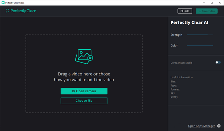This screenshot has width=224, height=131.
Task: Click the question mark help icon
Action: coord(219,126)
